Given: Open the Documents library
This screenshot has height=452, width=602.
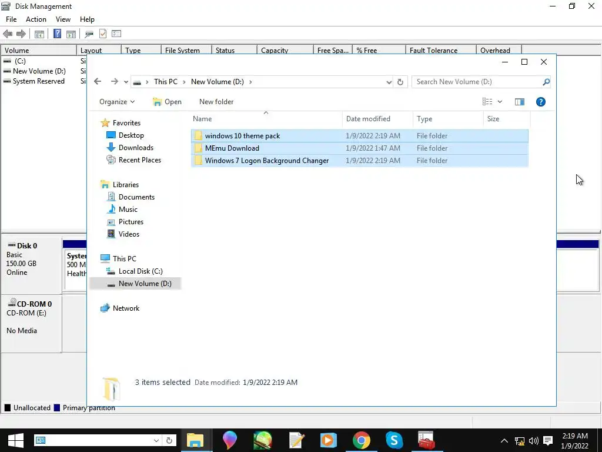Looking at the screenshot, I should (136, 197).
